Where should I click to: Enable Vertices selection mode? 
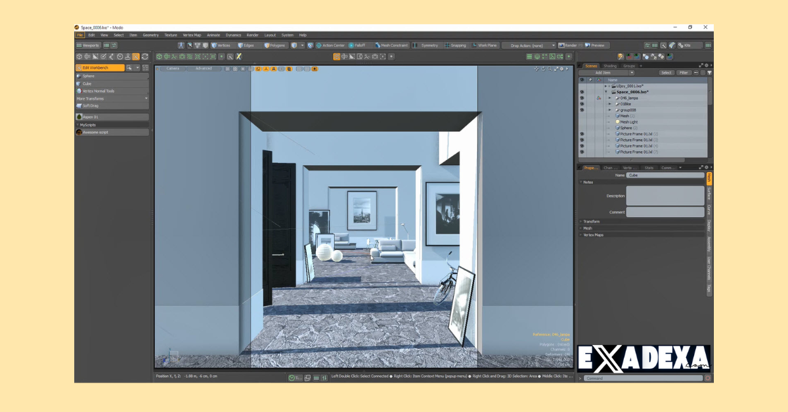coord(222,45)
